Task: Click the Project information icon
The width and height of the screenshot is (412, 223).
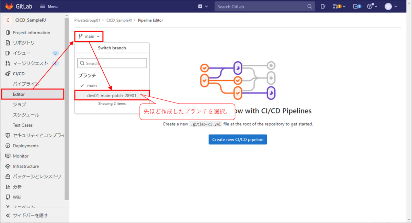Action: coord(8,33)
